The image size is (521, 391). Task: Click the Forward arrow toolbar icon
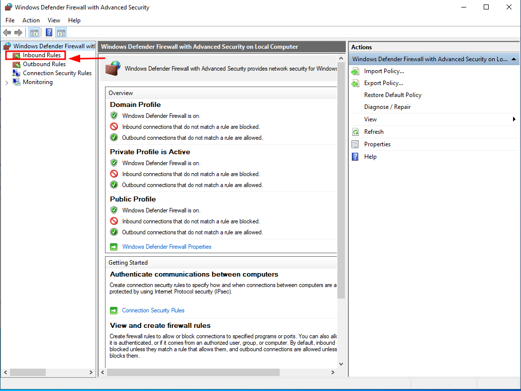(18, 32)
